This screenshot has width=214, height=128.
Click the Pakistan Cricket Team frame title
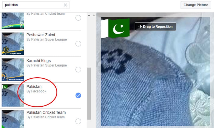[x=46, y=113]
